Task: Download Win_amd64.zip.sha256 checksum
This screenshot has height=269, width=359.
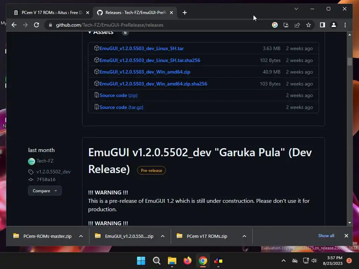Action: coord(153,84)
